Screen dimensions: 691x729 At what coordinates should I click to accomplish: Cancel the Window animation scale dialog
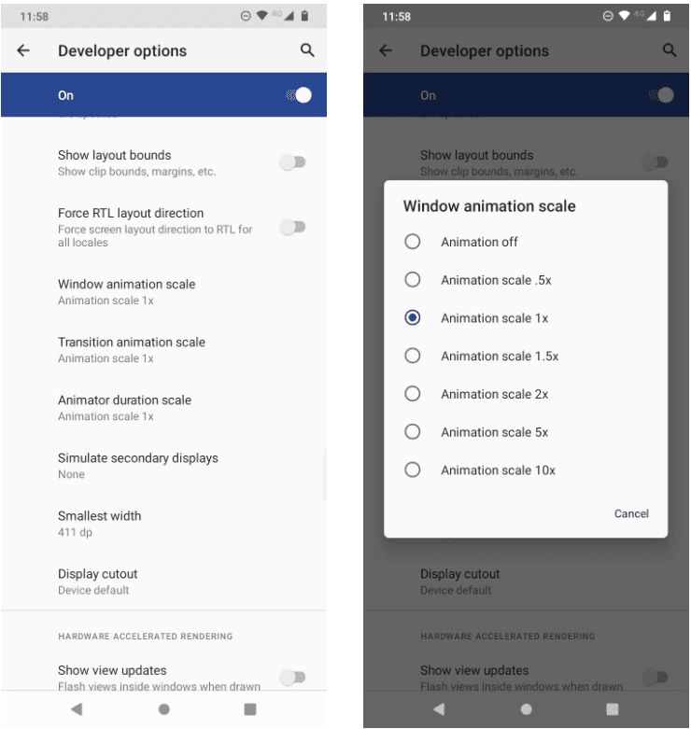(631, 513)
